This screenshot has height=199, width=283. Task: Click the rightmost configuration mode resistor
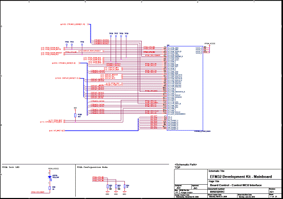click(124, 186)
